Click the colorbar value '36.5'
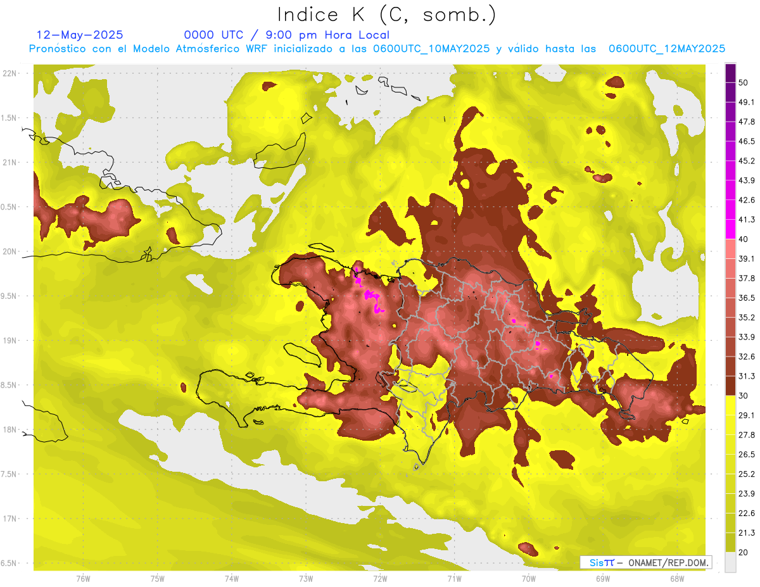Viewport: 760px width, 587px height. [x=747, y=298]
